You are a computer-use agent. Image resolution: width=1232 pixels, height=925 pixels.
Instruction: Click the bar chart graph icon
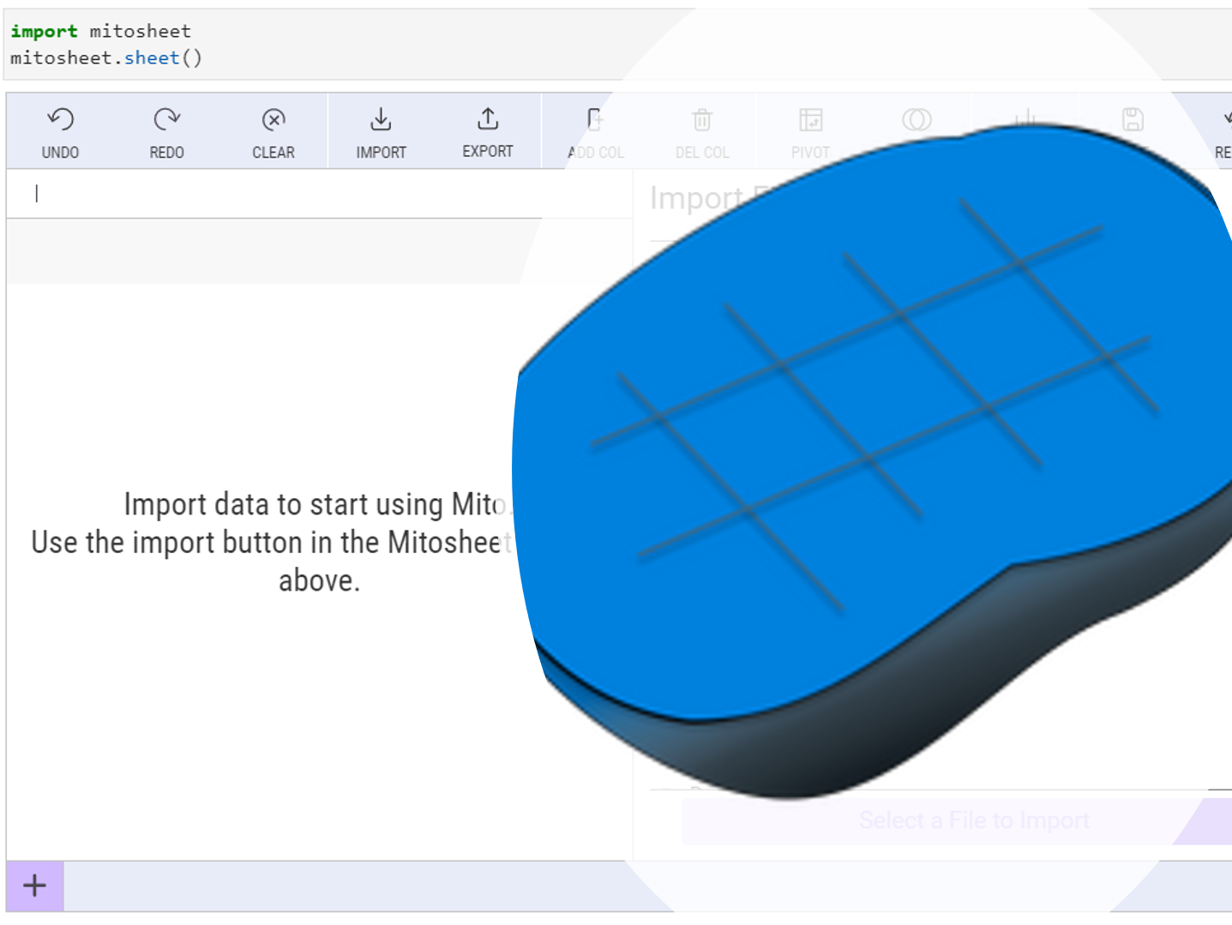[x=1025, y=118]
